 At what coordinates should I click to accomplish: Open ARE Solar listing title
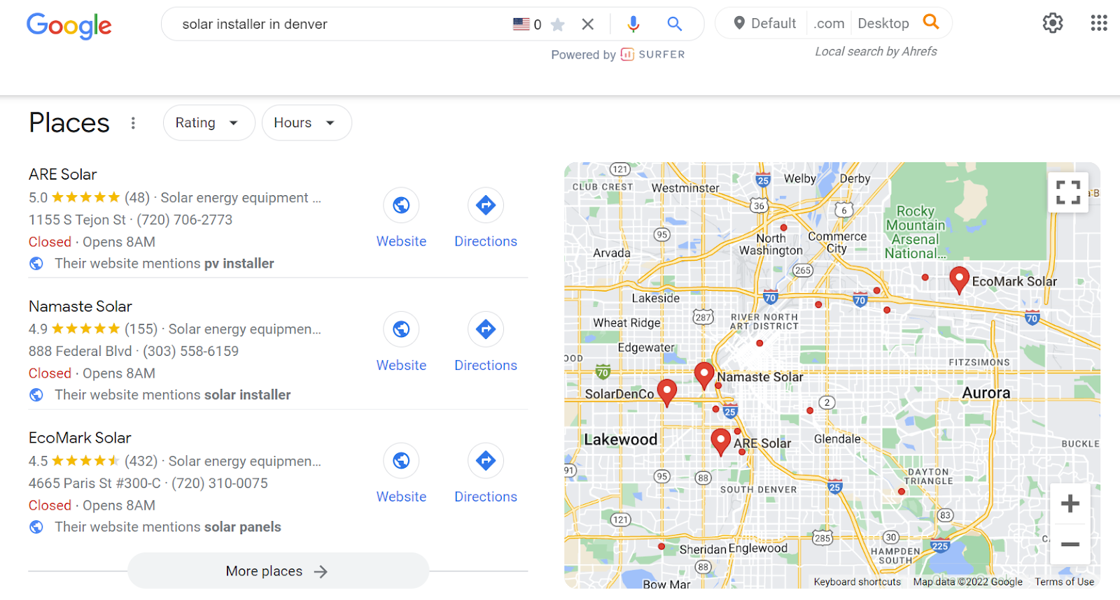(x=63, y=174)
